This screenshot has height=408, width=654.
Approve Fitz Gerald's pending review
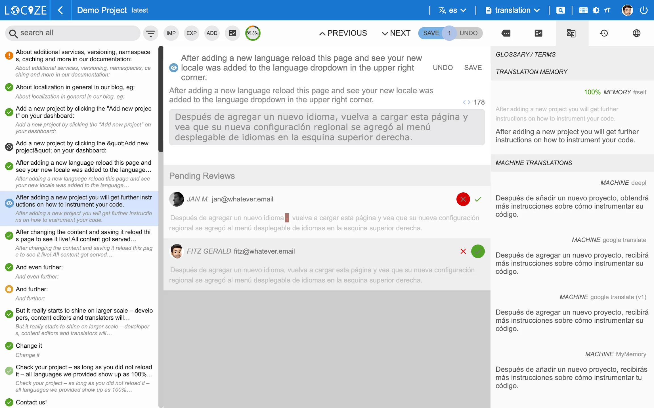(x=478, y=251)
